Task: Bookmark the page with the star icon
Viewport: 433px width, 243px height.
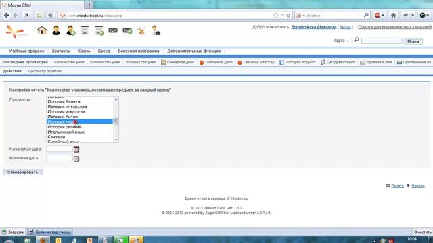Action: pos(275,16)
